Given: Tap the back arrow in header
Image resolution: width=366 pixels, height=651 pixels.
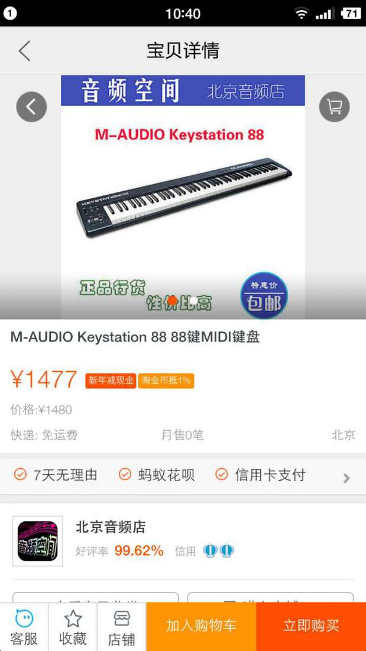Looking at the screenshot, I should 24,51.
